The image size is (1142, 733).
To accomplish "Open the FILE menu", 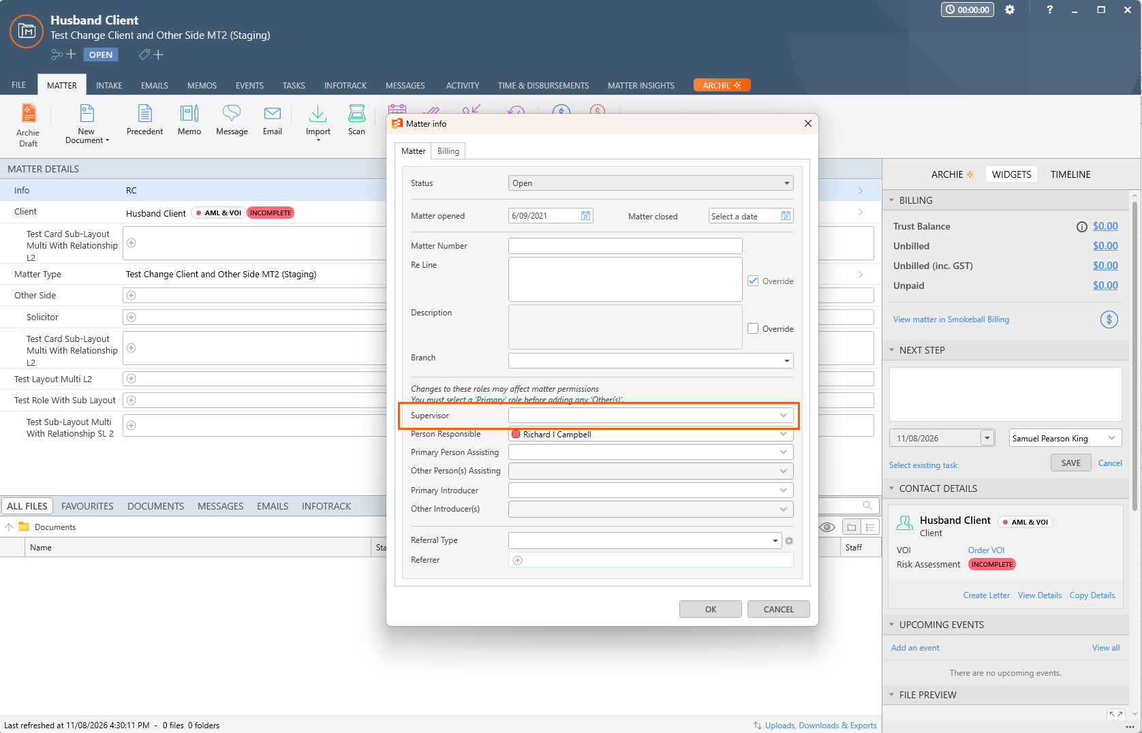I will (18, 85).
